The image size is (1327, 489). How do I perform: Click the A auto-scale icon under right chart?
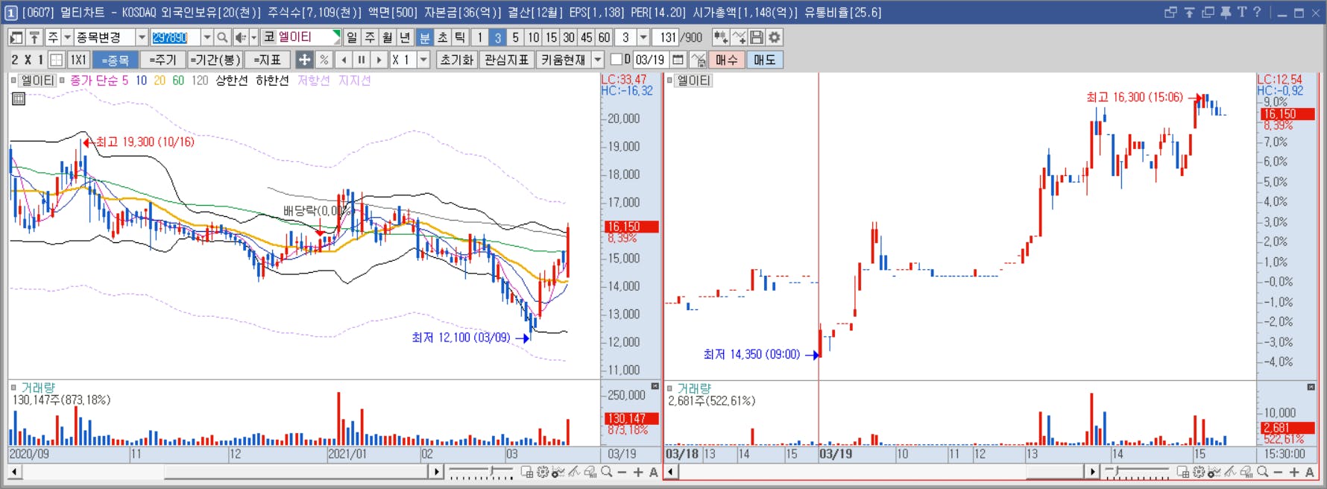coord(1310,472)
